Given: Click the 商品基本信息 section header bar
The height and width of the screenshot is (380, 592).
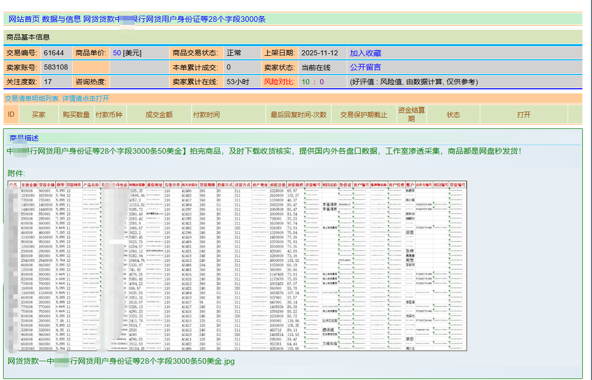Looking at the screenshot, I should tap(28, 37).
